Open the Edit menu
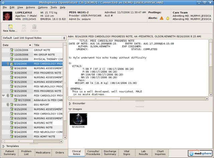Image resolution: width=214 pixels, height=158 pixels. (x=12, y=7)
